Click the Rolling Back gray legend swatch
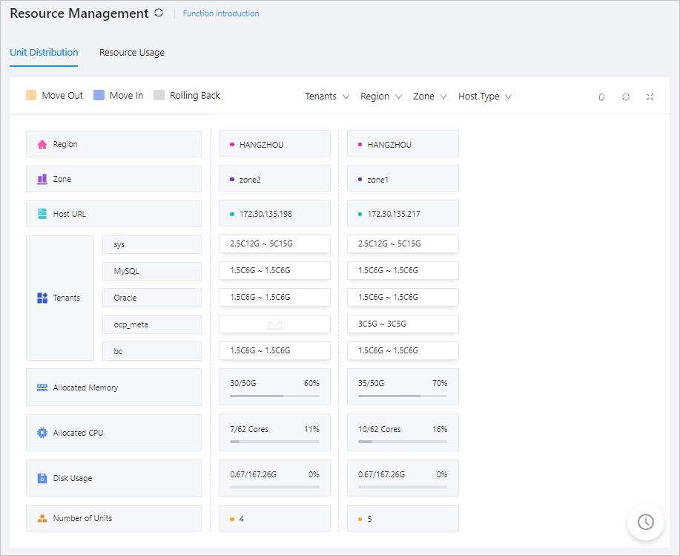Screen dimensions: 680x556 coord(159,95)
